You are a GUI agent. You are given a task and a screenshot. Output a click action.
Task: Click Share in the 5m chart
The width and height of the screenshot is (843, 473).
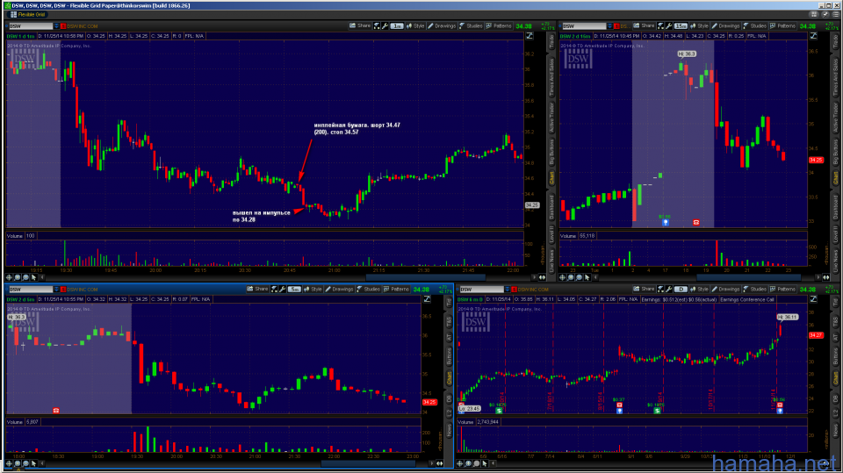coord(257,290)
